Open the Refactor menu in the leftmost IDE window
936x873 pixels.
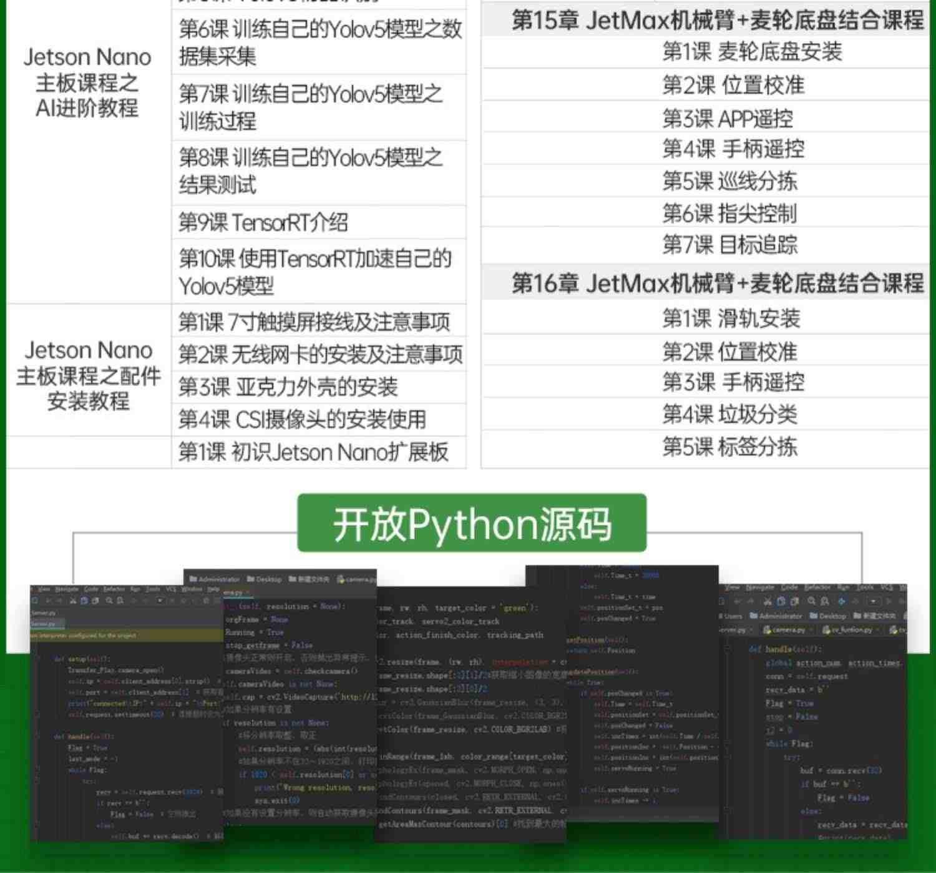114,589
